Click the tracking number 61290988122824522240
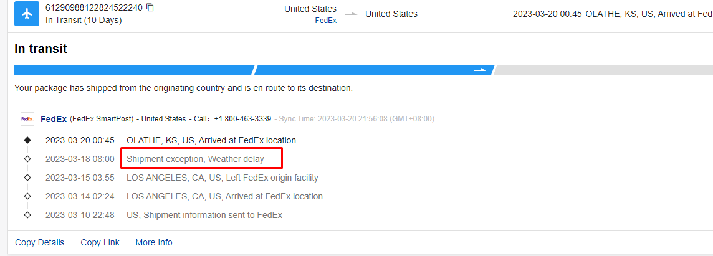The height and width of the screenshot is (256, 713). [x=94, y=8]
